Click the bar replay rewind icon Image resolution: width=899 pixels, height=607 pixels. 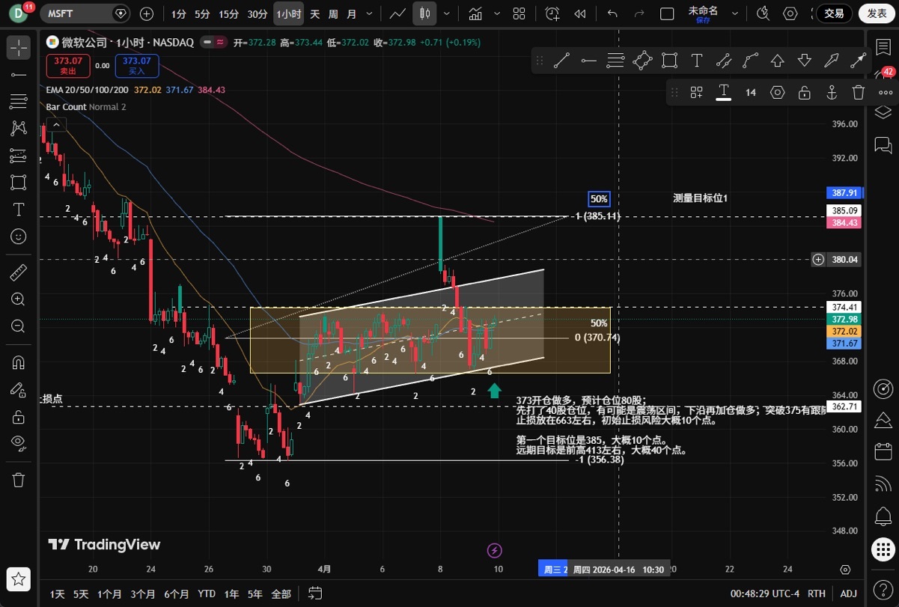coord(579,13)
